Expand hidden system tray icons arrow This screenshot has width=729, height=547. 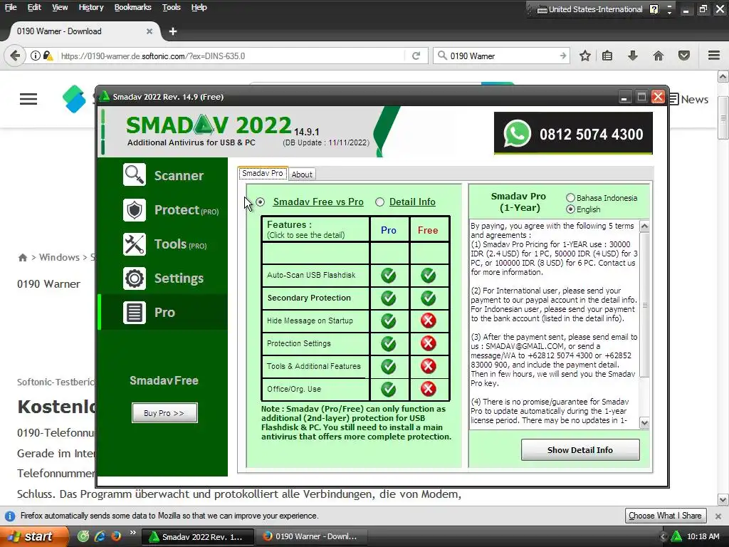(663, 536)
